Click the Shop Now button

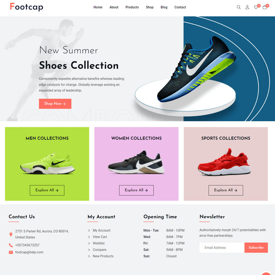55,104
